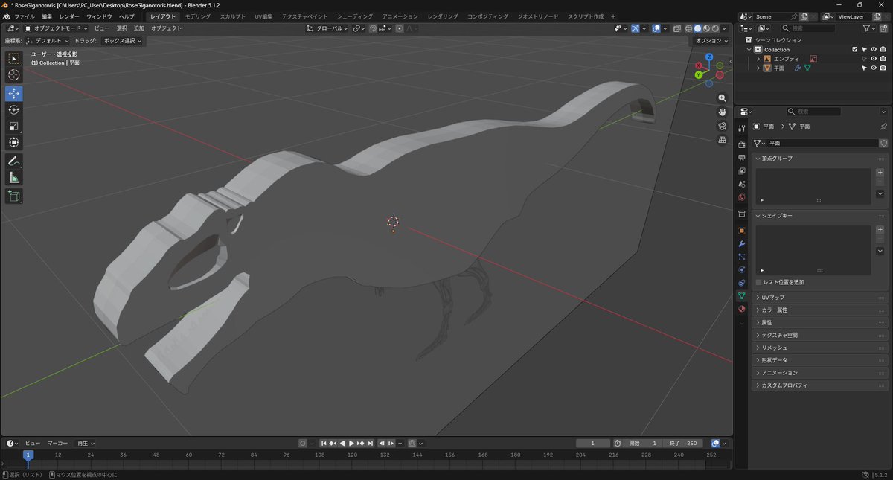Screen dimensions: 893x480
Task: Open the Output properties tab
Action: click(x=741, y=159)
